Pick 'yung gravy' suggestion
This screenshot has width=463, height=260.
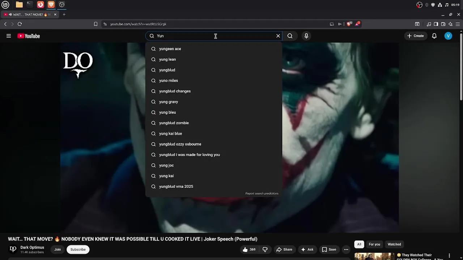[214, 102]
